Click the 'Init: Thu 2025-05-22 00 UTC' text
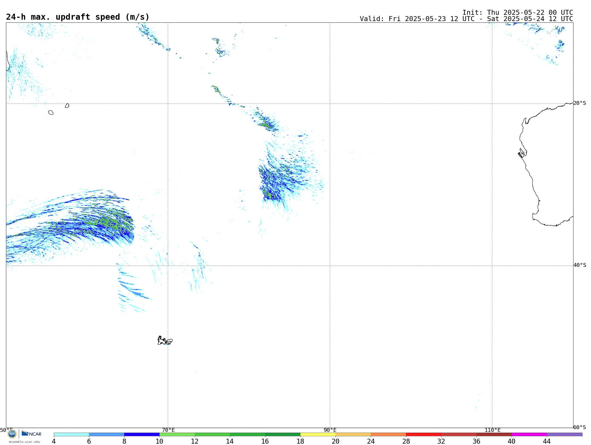 pyautogui.click(x=518, y=13)
